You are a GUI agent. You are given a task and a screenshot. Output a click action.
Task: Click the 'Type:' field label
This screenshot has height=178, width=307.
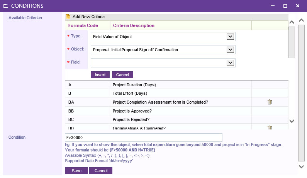click(76, 36)
